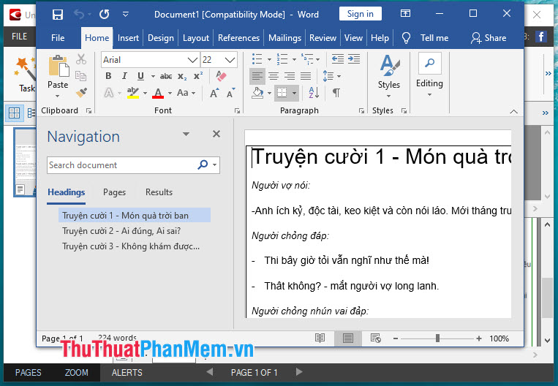Save the document with the floppy icon
The image size is (558, 386).
(57, 15)
